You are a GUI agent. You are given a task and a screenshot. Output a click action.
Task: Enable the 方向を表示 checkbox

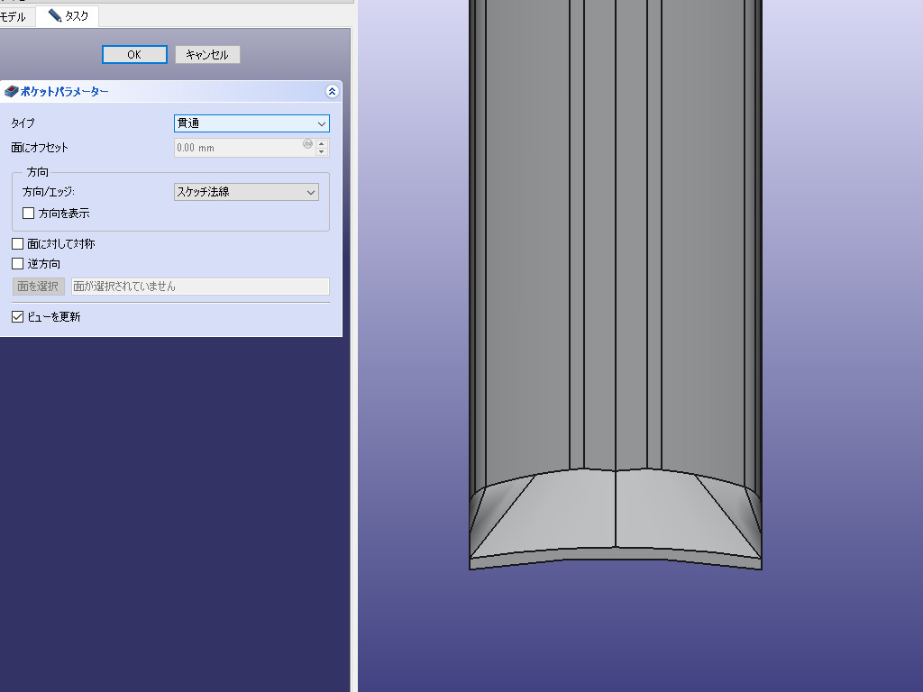(x=29, y=214)
